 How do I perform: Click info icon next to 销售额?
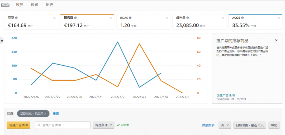[x=75, y=18]
